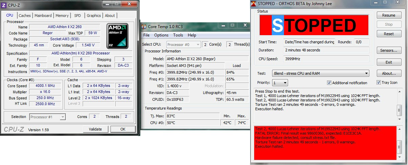
Task: Click the Core Temp title bar app icon
Action: tap(144, 26)
